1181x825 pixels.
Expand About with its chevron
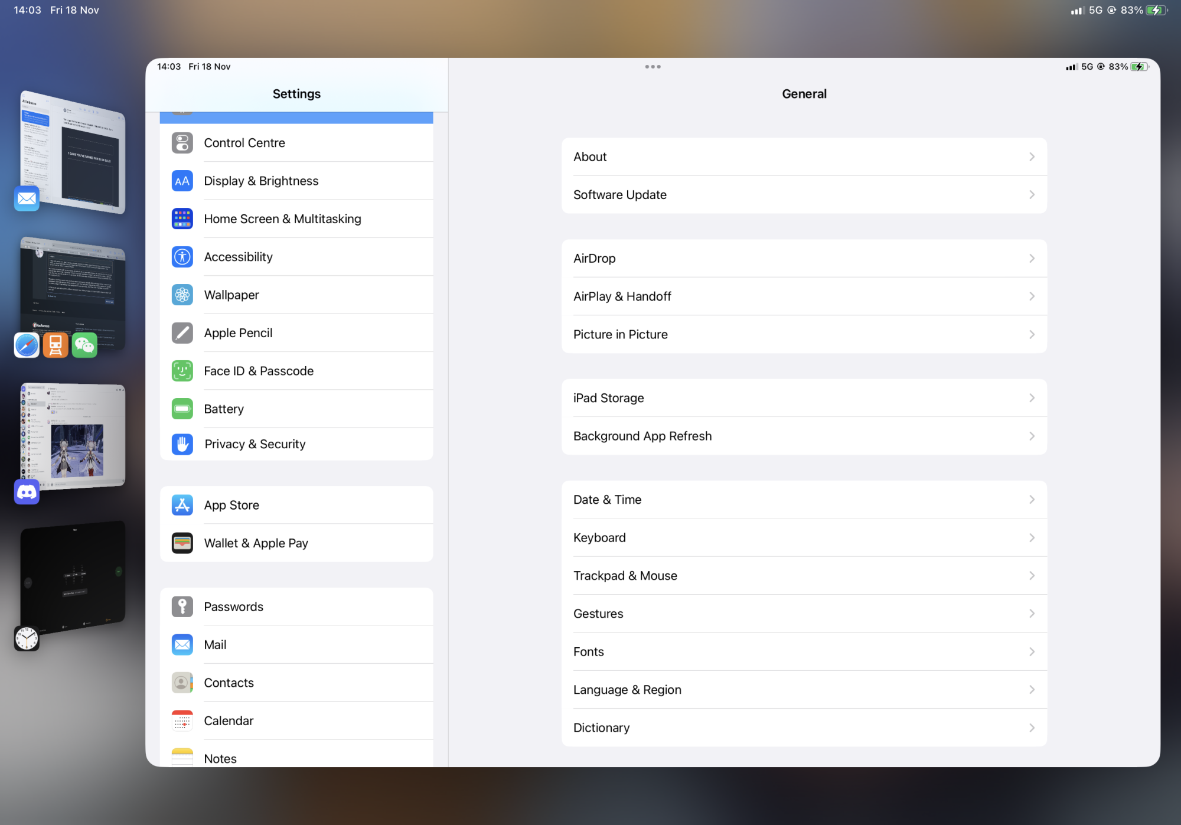coord(1032,156)
